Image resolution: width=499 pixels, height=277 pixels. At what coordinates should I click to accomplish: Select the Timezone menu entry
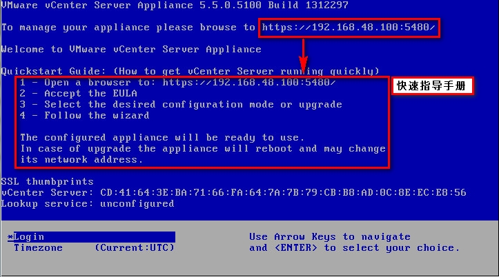[38, 248]
